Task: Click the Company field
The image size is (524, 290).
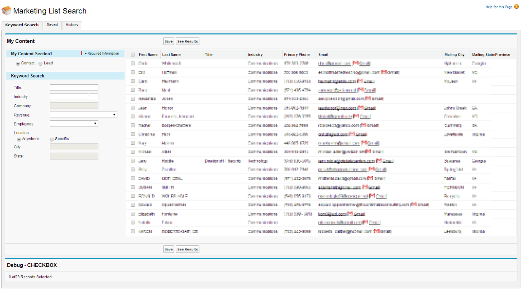Action: pos(74,106)
